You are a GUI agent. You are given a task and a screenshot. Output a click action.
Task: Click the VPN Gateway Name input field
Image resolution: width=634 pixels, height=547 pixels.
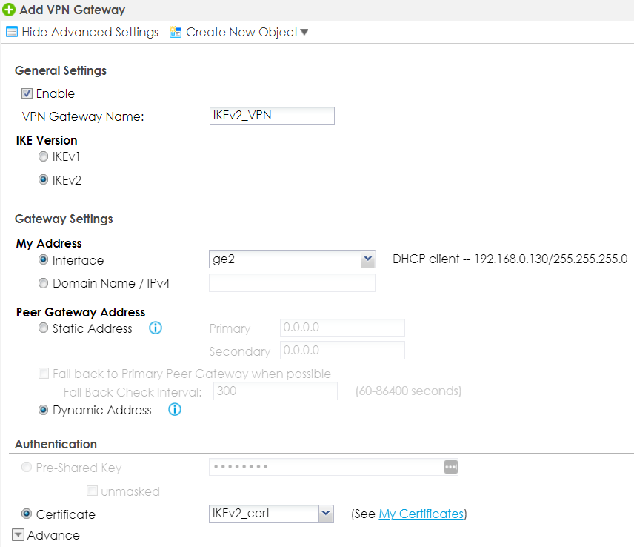pos(271,115)
